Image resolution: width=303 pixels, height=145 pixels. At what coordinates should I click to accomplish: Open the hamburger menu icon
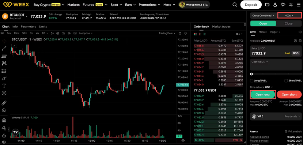pyautogui.click(x=298, y=5)
